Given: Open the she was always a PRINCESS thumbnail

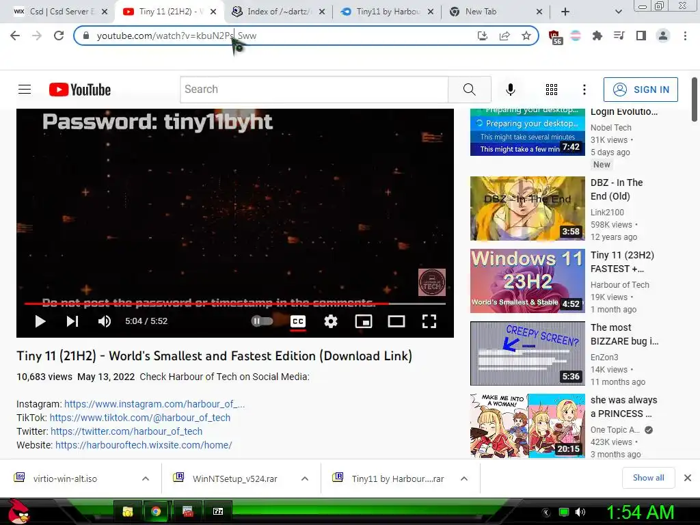Looking at the screenshot, I should (x=527, y=425).
